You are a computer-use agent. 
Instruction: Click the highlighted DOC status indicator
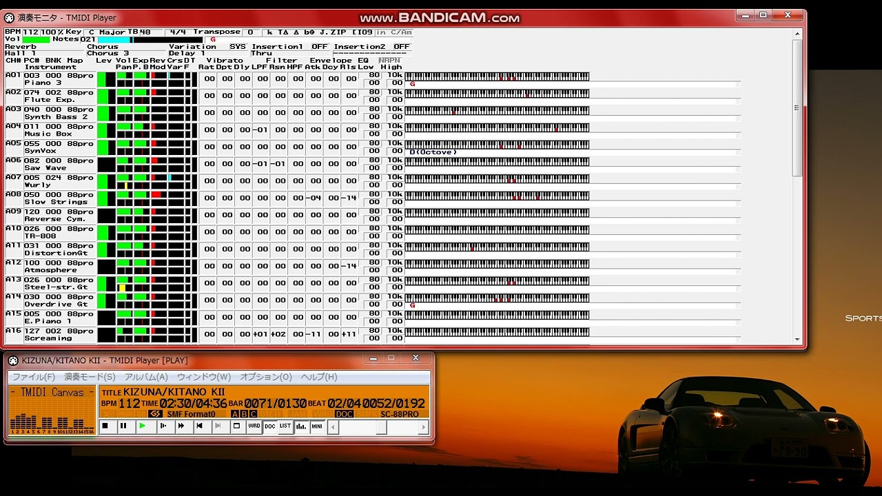tap(344, 414)
